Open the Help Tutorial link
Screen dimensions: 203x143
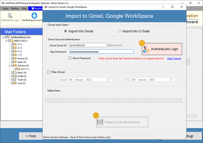(x=174, y=58)
